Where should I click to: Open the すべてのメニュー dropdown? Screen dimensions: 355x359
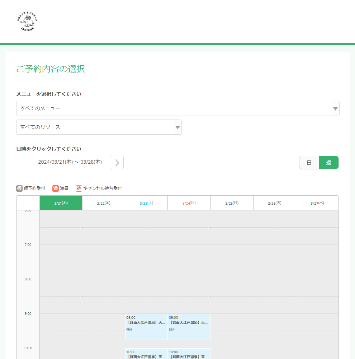click(174, 108)
